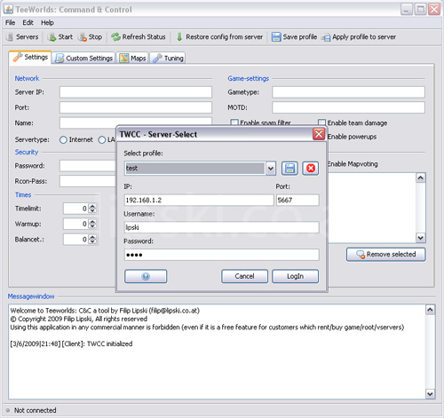Image resolution: width=444 pixels, height=418 pixels.
Task: Click the Port field showing 5667
Action: click(x=297, y=200)
